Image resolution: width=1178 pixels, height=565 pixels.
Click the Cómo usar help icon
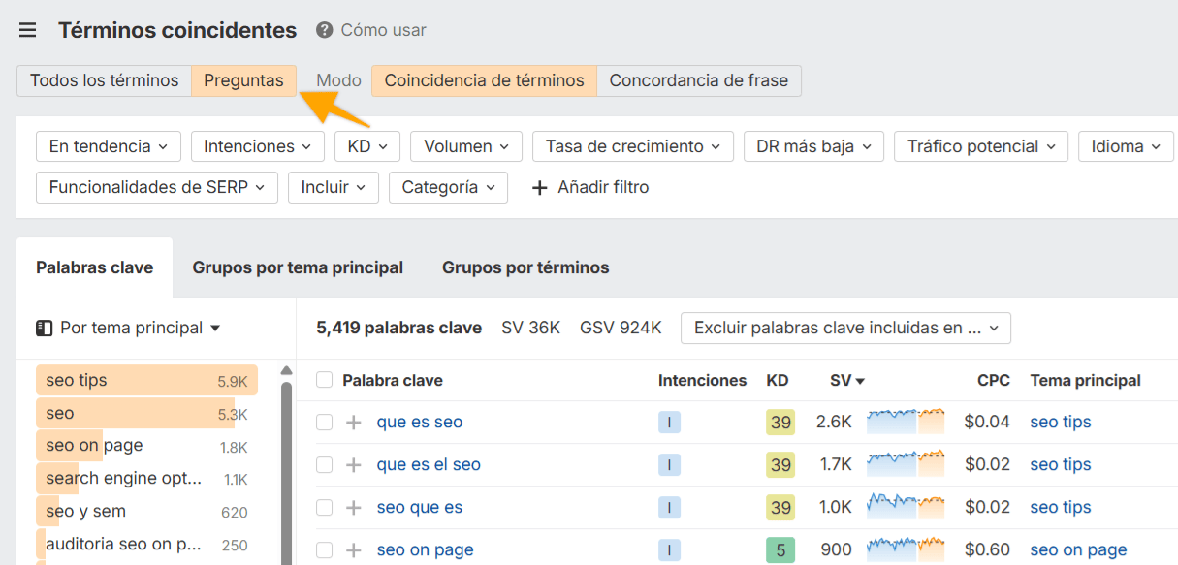point(325,31)
